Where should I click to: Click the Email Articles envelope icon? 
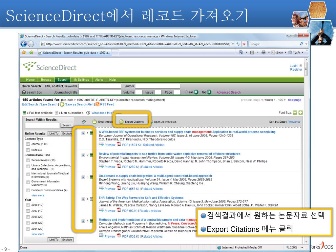coord(94,122)
